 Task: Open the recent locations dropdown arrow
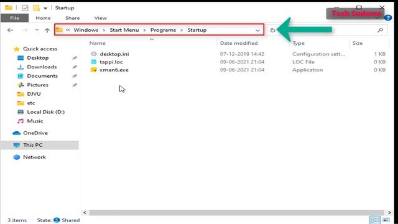pos(37,30)
